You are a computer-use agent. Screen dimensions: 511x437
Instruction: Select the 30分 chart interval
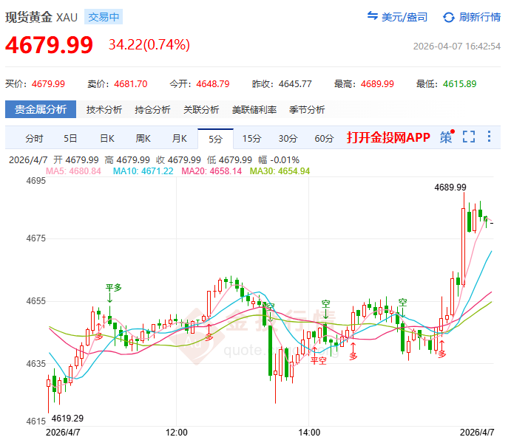[x=288, y=139]
